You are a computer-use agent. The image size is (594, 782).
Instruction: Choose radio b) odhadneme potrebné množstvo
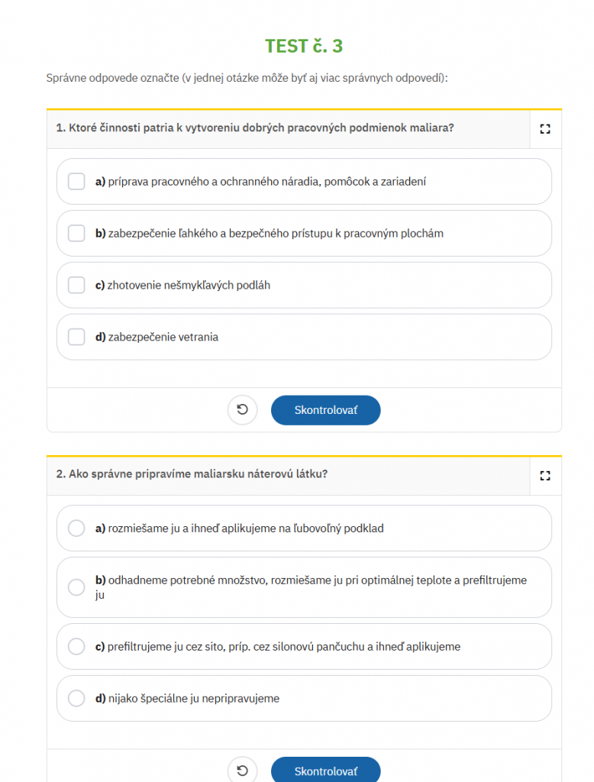coord(76,587)
